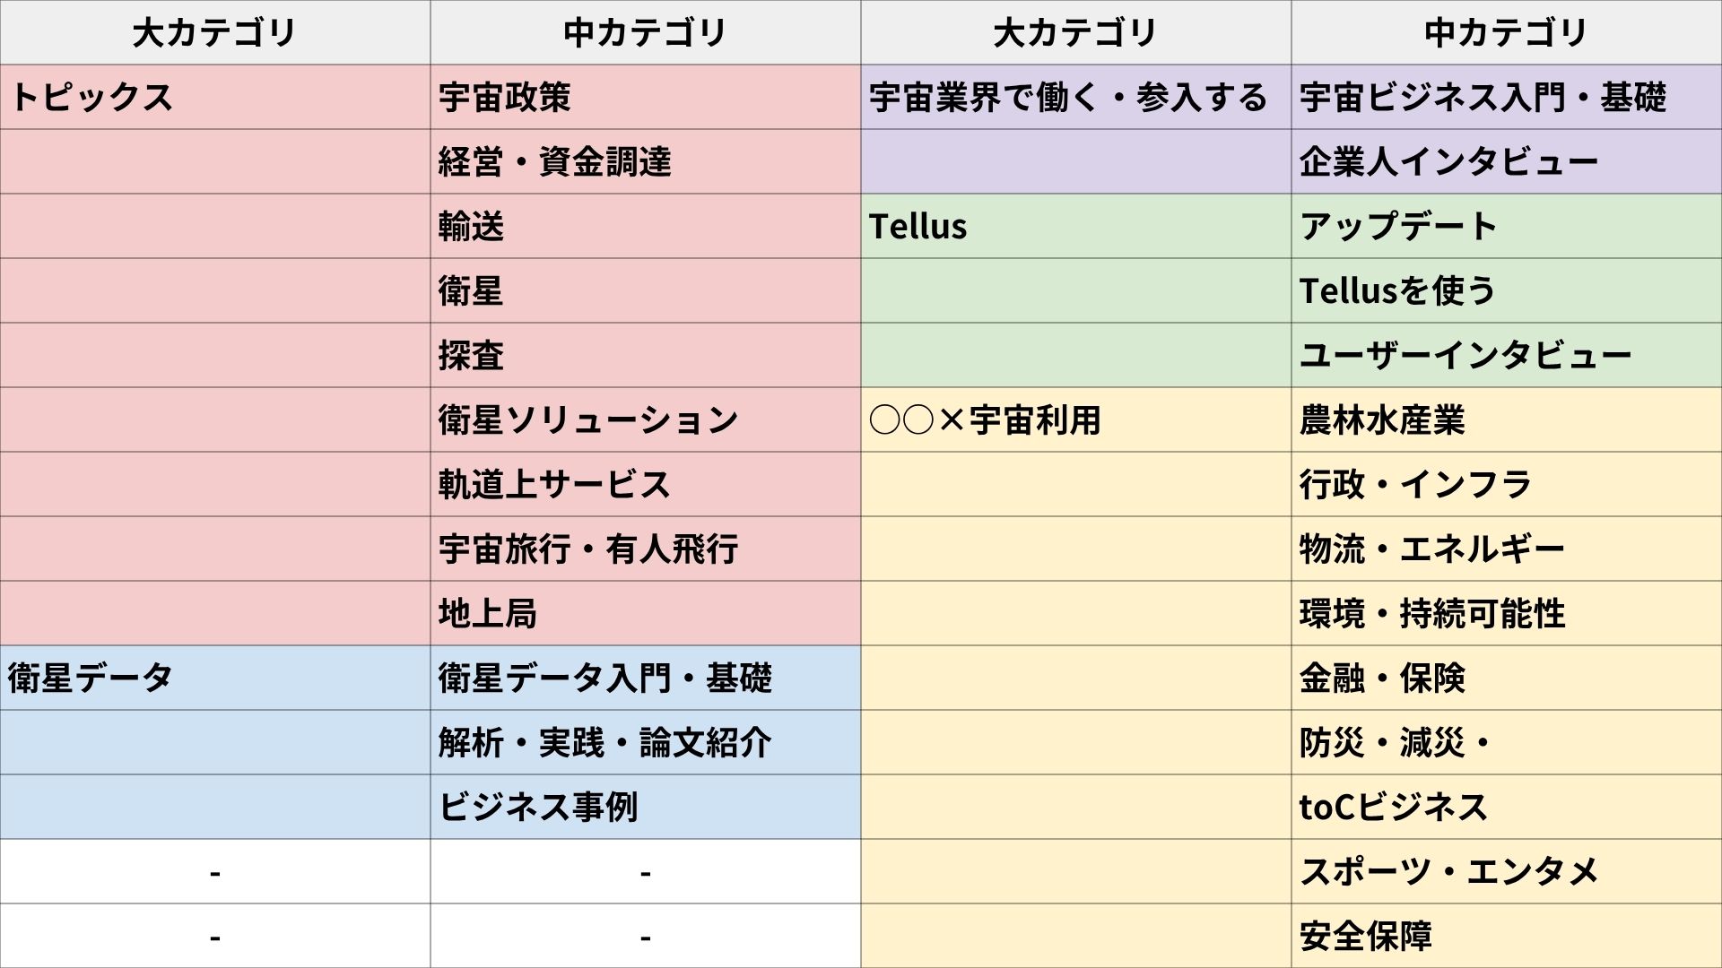
Task: Click the 企業人インタビュー cell
Action: pyautogui.click(x=1507, y=161)
